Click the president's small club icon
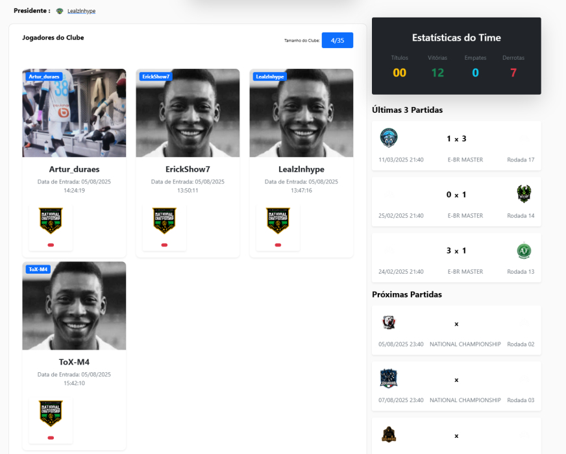566x454 pixels. click(x=60, y=11)
